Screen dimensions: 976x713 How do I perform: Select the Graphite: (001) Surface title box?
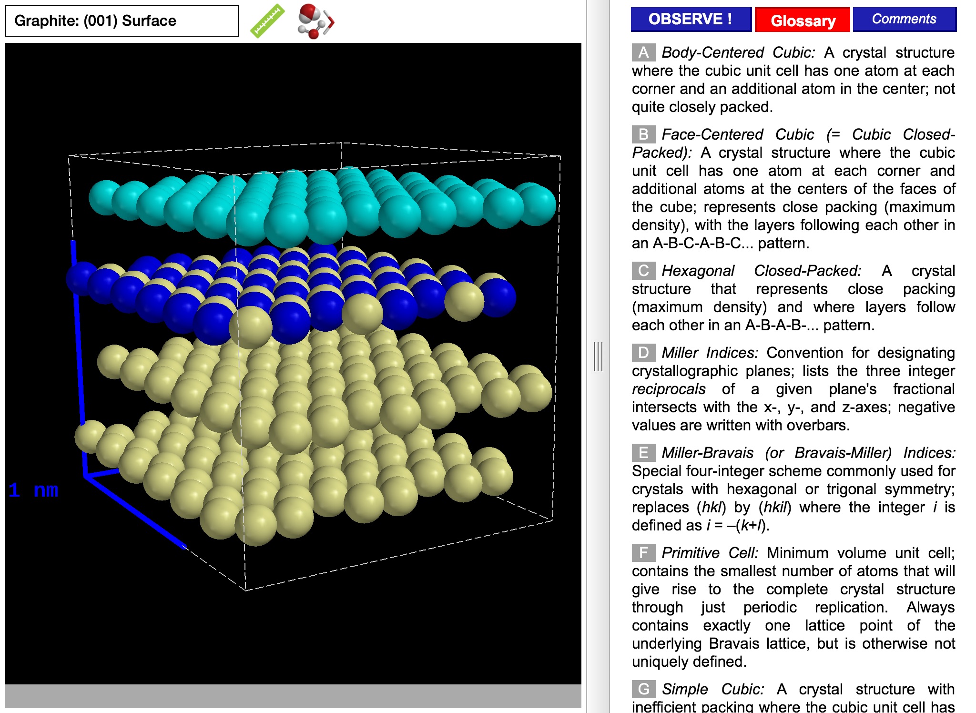pos(122,21)
